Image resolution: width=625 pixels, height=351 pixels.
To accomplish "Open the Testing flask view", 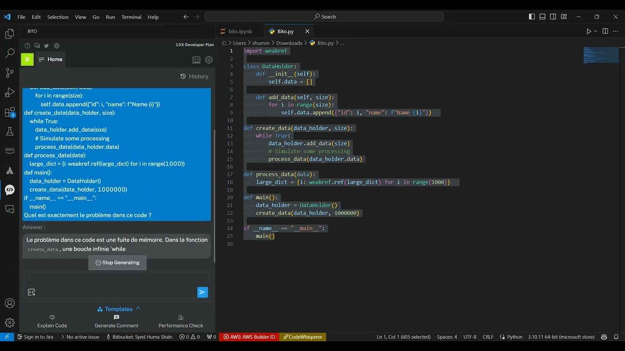I will click(10, 132).
